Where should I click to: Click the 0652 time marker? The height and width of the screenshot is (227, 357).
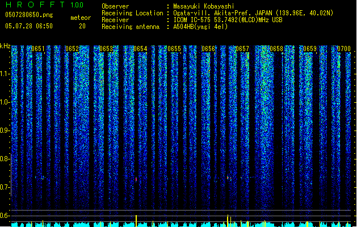coord(72,49)
